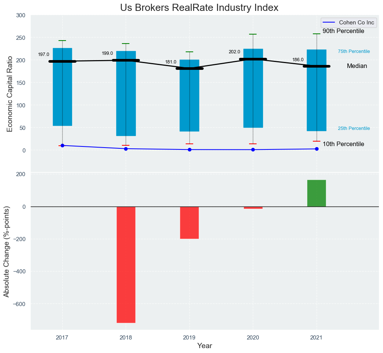Click the Cohen Co Inc 2018 data point
Image resolution: width=383 pixels, height=353 pixels.
(x=126, y=149)
